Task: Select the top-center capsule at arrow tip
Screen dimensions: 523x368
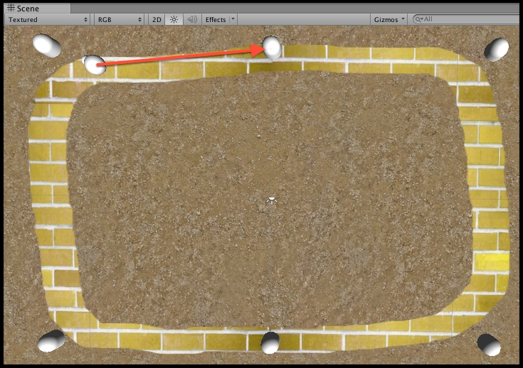Action: (272, 48)
